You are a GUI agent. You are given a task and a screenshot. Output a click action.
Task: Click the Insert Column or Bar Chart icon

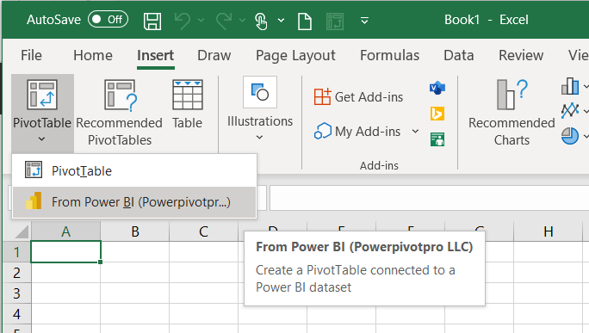coord(570,86)
